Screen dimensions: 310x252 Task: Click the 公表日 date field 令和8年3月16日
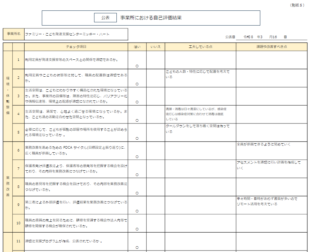pyautogui.click(x=265, y=37)
